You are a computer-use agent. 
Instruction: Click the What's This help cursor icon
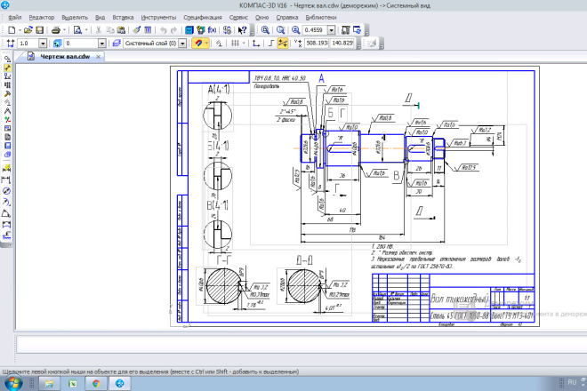point(242,30)
